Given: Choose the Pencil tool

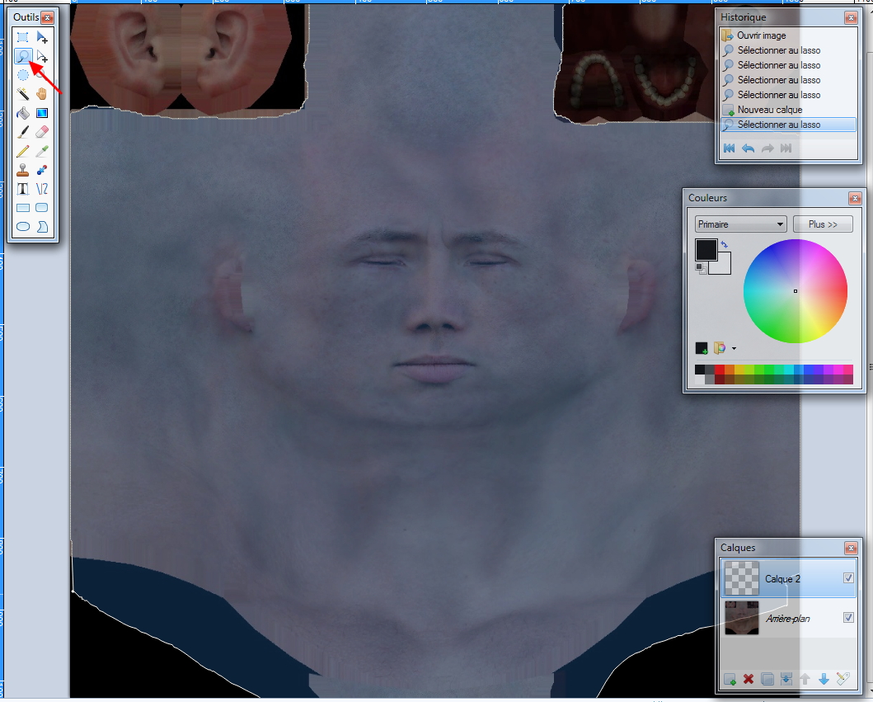Looking at the screenshot, I should [x=23, y=151].
